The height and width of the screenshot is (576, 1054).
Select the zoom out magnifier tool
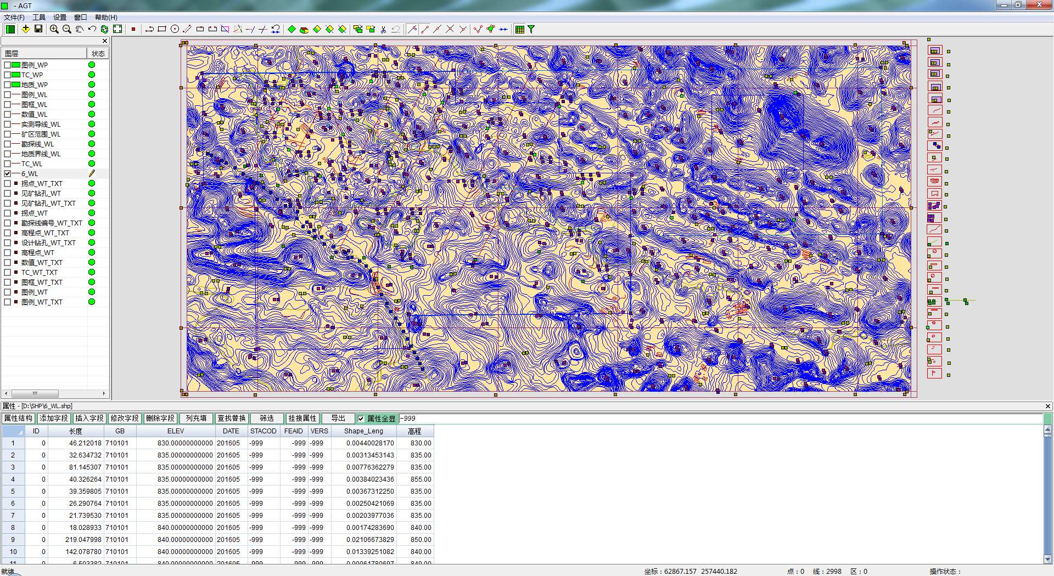[66, 29]
